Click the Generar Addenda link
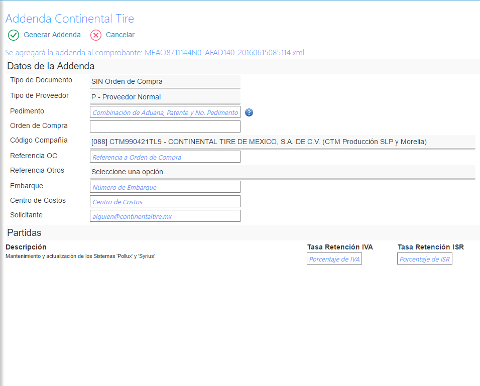The width and height of the screenshot is (480, 386). click(52, 35)
